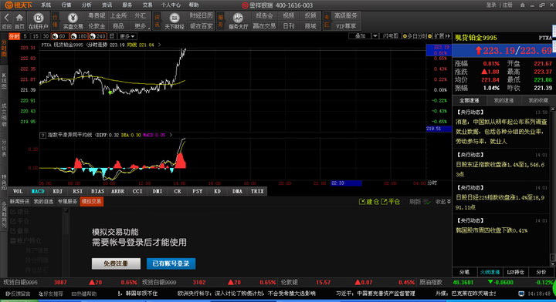Viewport: 556px width, 302px height.
Task: Click the 热键帮助 hotkey help icon
Action: (x=74, y=294)
